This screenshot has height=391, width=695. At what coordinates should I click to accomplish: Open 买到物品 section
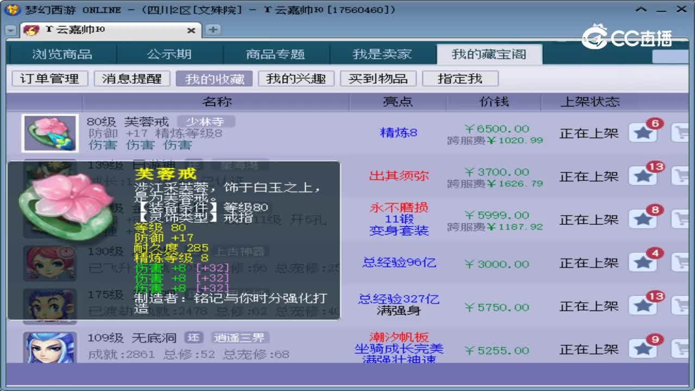click(378, 79)
